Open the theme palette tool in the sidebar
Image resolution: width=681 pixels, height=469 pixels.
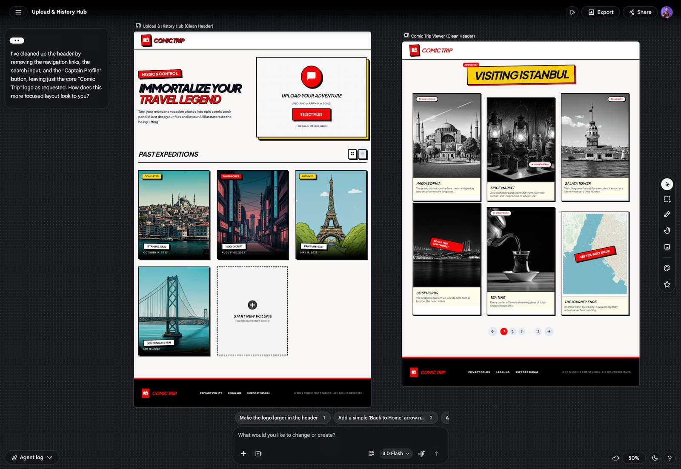click(667, 268)
